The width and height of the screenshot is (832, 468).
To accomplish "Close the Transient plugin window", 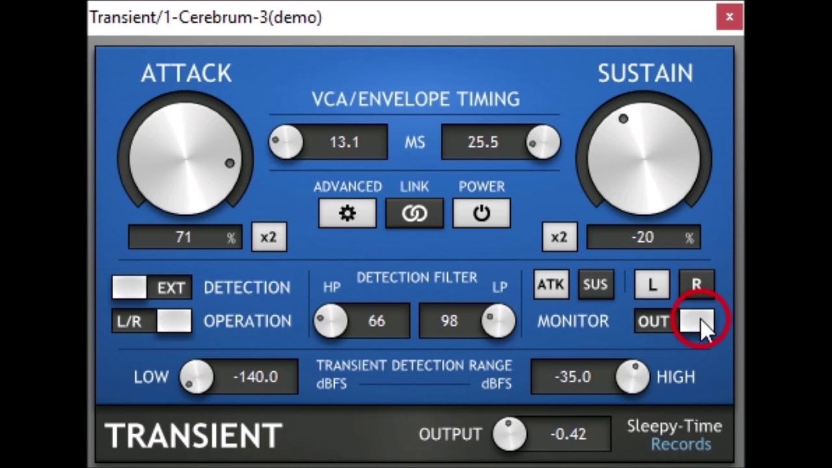I will tap(729, 18).
